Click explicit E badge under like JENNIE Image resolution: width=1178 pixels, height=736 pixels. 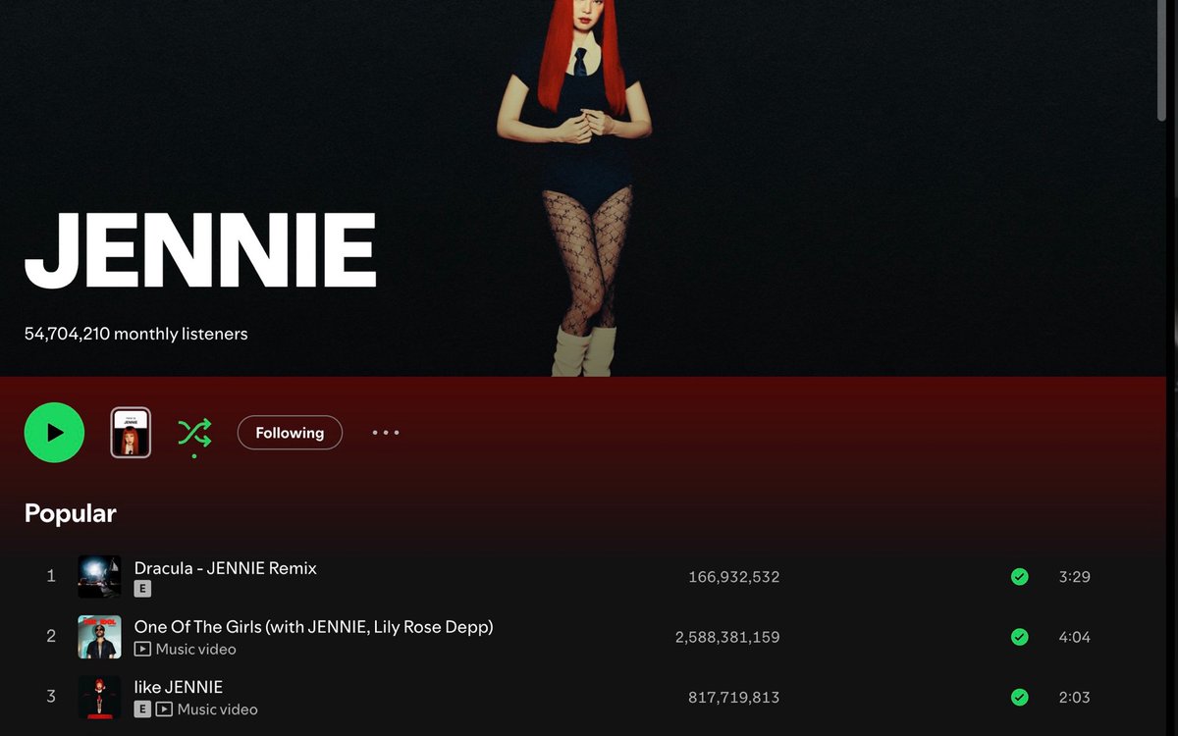tap(142, 709)
